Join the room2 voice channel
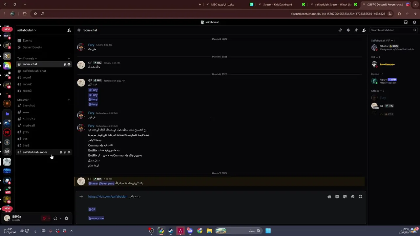 point(27,84)
